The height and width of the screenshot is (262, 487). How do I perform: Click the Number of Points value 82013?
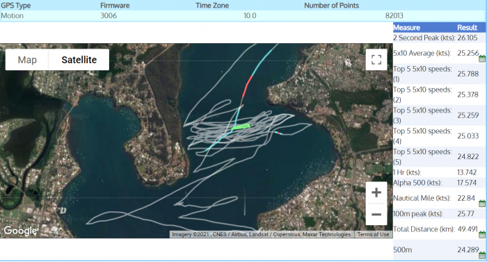pyautogui.click(x=394, y=15)
